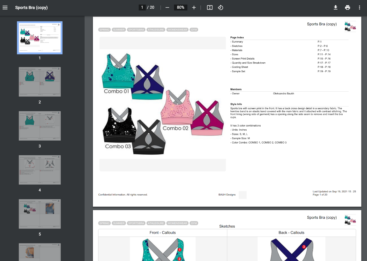Click the 'Confidential Information' footer text
Screen dimensions: 367x261
pos(123,195)
